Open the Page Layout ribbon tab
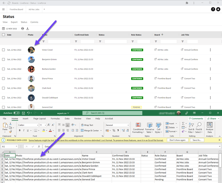Image resolution: width=222 pixels, height=183 pixels. pos(39,118)
